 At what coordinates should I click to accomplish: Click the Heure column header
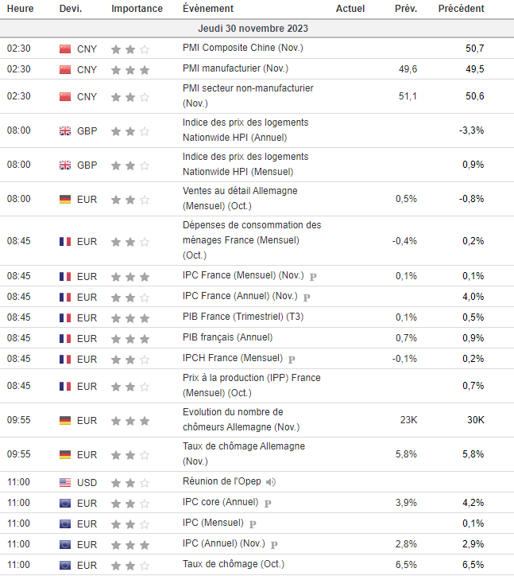tap(21, 9)
